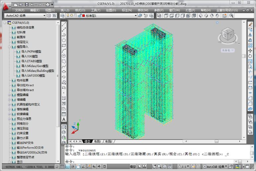Image resolution: width=256 pixels, height=171 pixels.
Task: Open the AutoCAD 经典 workspace dropdown
Action: pos(44,16)
